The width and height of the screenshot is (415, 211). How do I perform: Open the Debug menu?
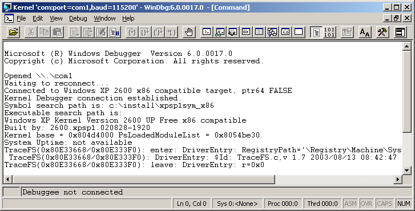(x=78, y=18)
